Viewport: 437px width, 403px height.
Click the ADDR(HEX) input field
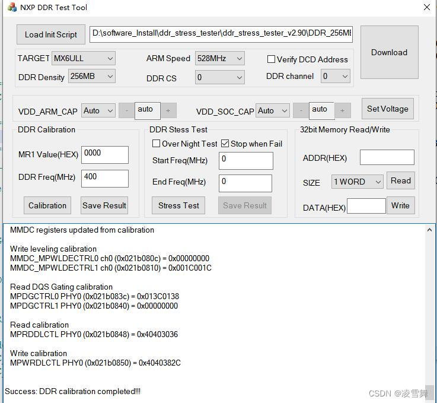click(387, 157)
